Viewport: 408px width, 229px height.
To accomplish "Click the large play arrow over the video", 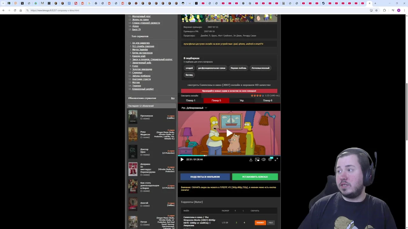I will click(x=229, y=133).
